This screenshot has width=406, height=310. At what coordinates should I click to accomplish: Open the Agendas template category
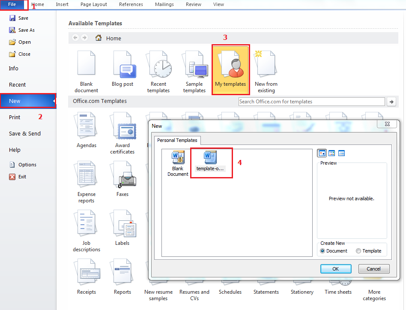click(87, 130)
